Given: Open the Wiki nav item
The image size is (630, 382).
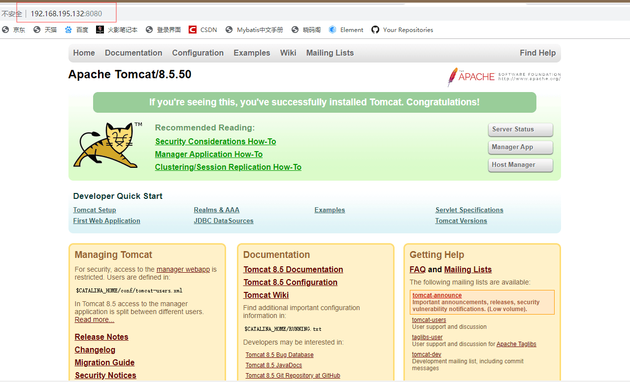Looking at the screenshot, I should (x=288, y=53).
